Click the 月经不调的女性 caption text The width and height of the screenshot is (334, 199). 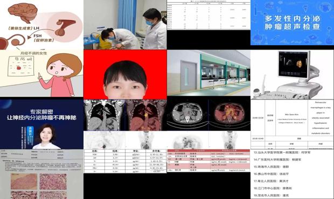click(33, 53)
